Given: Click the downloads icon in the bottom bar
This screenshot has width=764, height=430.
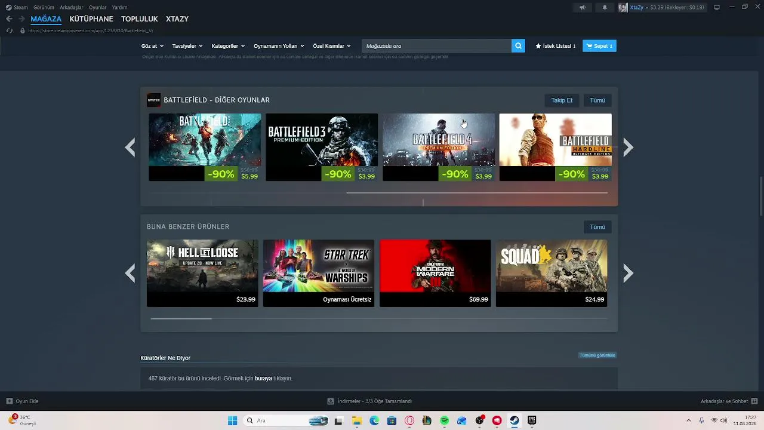Looking at the screenshot, I should pyautogui.click(x=331, y=401).
